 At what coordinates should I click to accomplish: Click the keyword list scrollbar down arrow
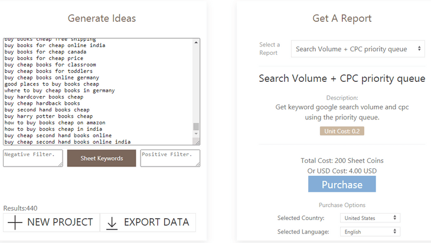click(196, 134)
